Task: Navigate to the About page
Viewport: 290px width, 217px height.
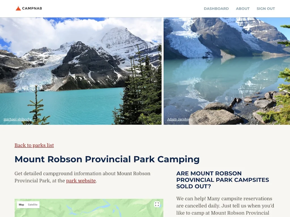Action: [x=243, y=8]
